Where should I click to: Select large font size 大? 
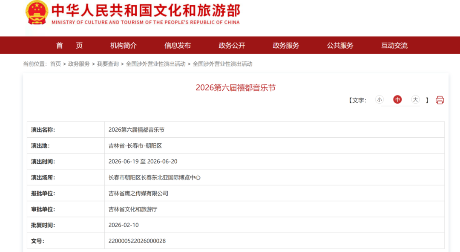415,100
